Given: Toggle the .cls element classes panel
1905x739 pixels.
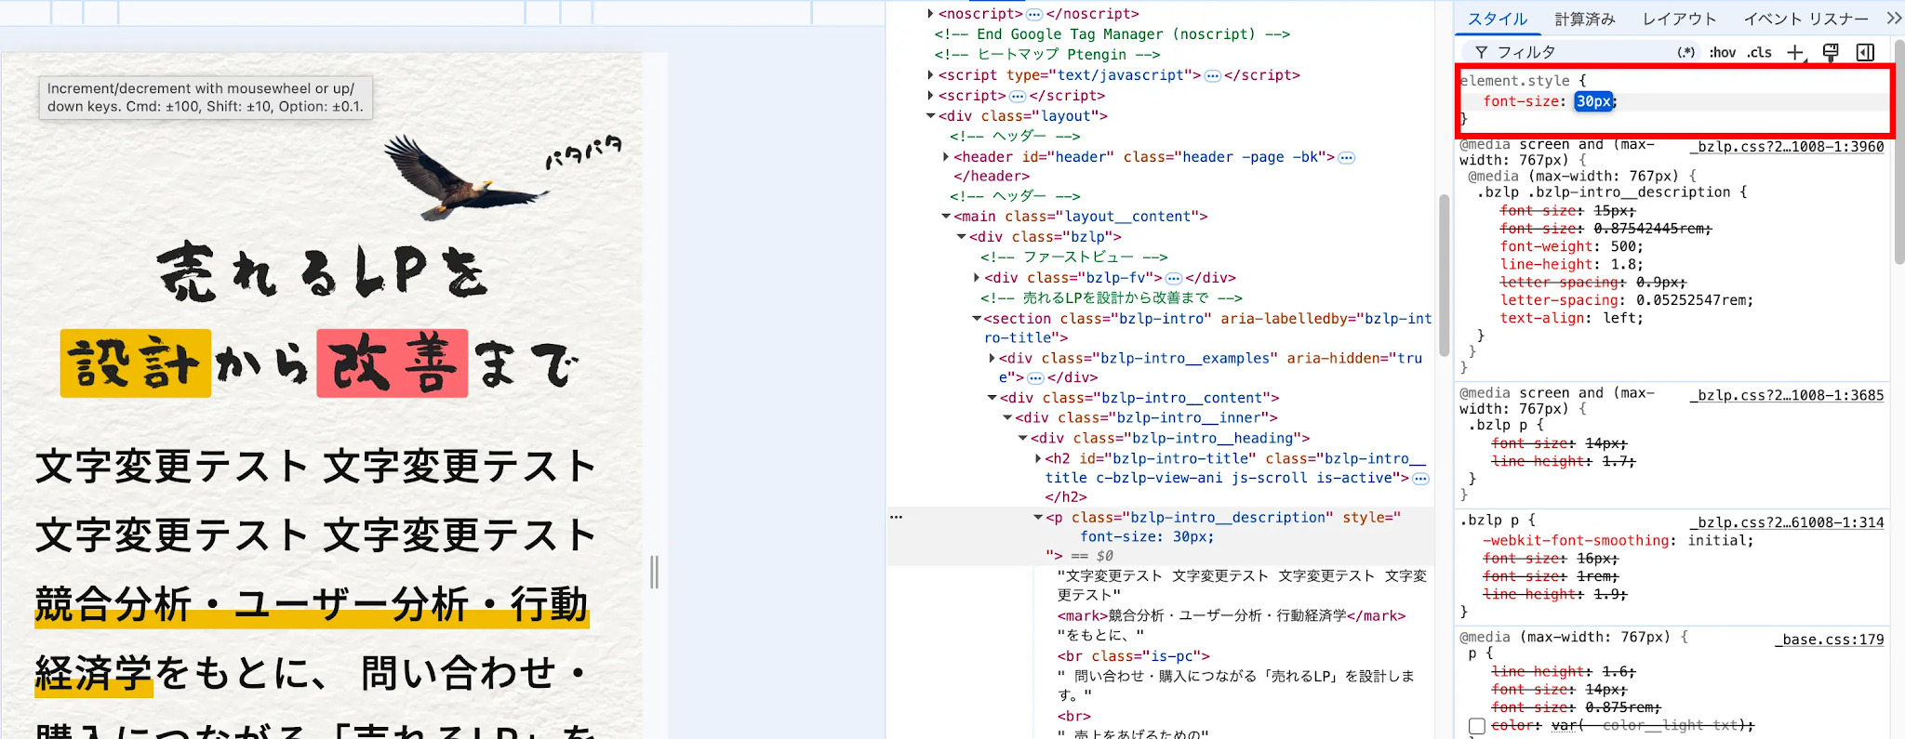Looking at the screenshot, I should click(x=1759, y=53).
